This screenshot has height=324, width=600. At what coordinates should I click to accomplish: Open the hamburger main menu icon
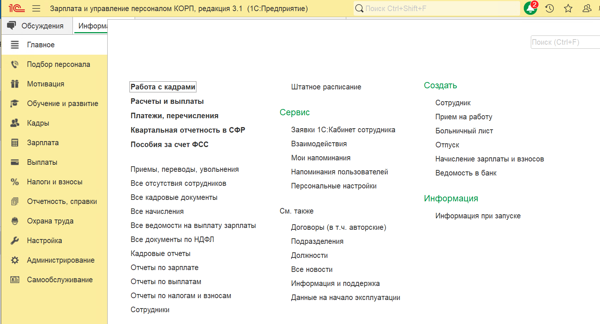(36, 8)
